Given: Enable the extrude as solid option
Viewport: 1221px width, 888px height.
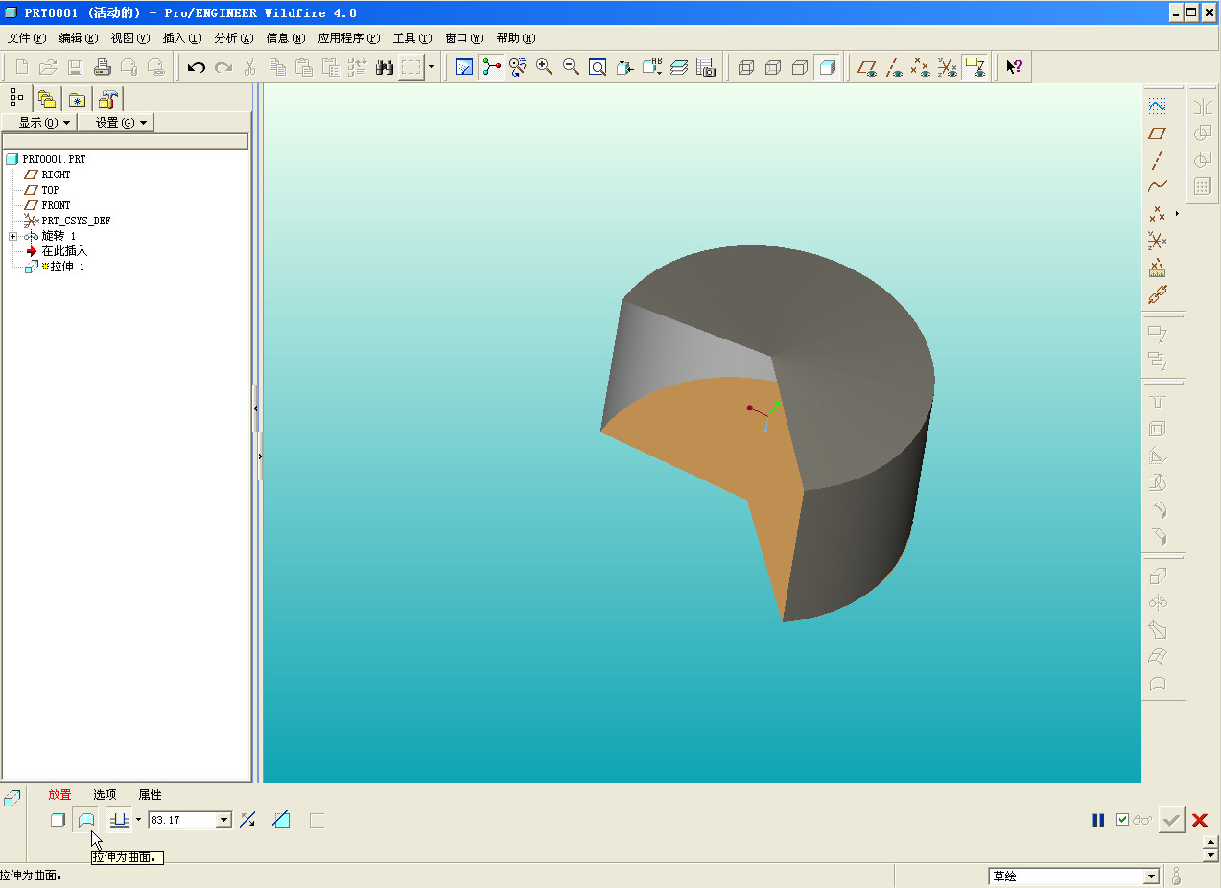Looking at the screenshot, I should click(x=58, y=820).
